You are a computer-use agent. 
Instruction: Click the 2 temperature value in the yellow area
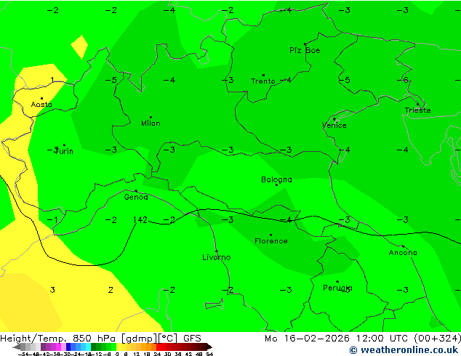111,290
